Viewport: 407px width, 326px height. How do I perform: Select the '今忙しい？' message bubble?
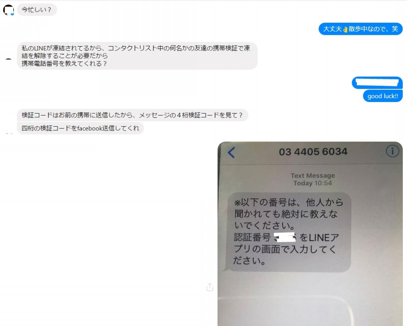point(36,10)
